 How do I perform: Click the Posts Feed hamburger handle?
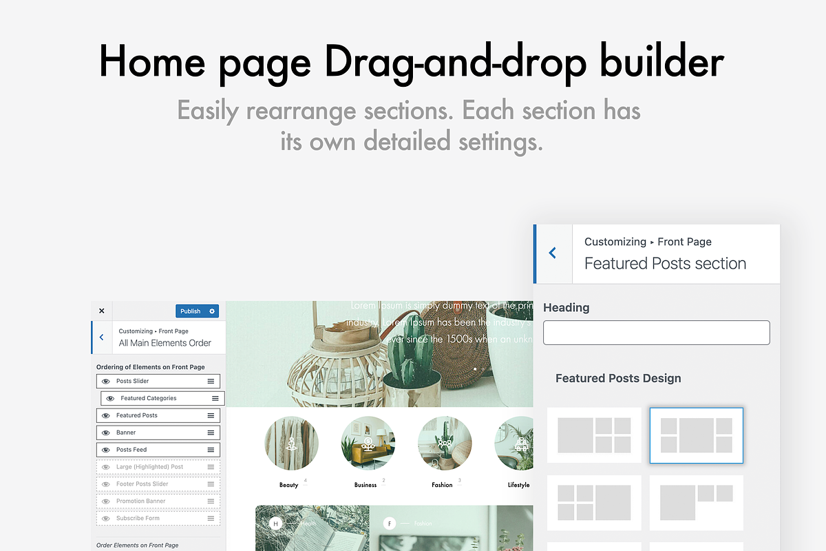pos(211,450)
